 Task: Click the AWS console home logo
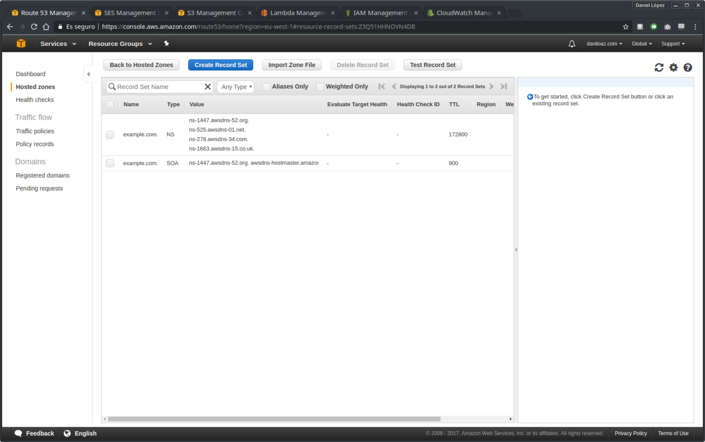tap(21, 43)
